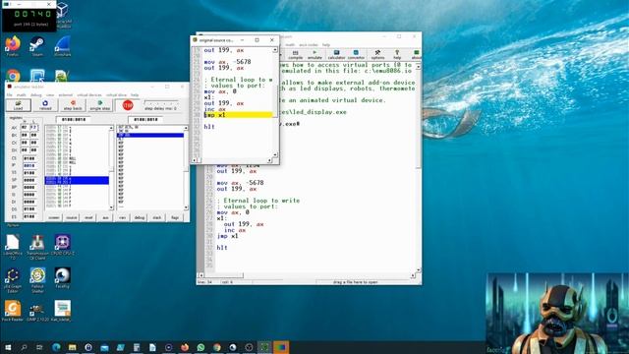Open GIMP desktop shortcut
The width and height of the screenshot is (629, 354).
tap(37, 311)
